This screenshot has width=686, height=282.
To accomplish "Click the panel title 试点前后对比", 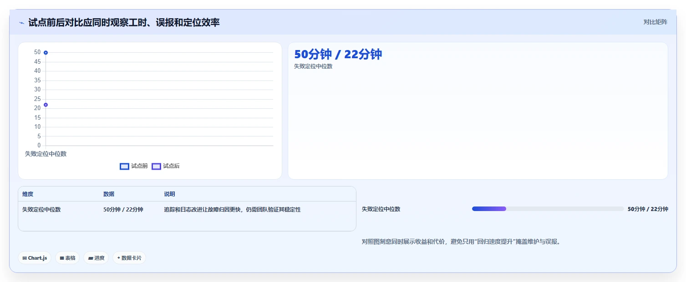I will coord(124,22).
